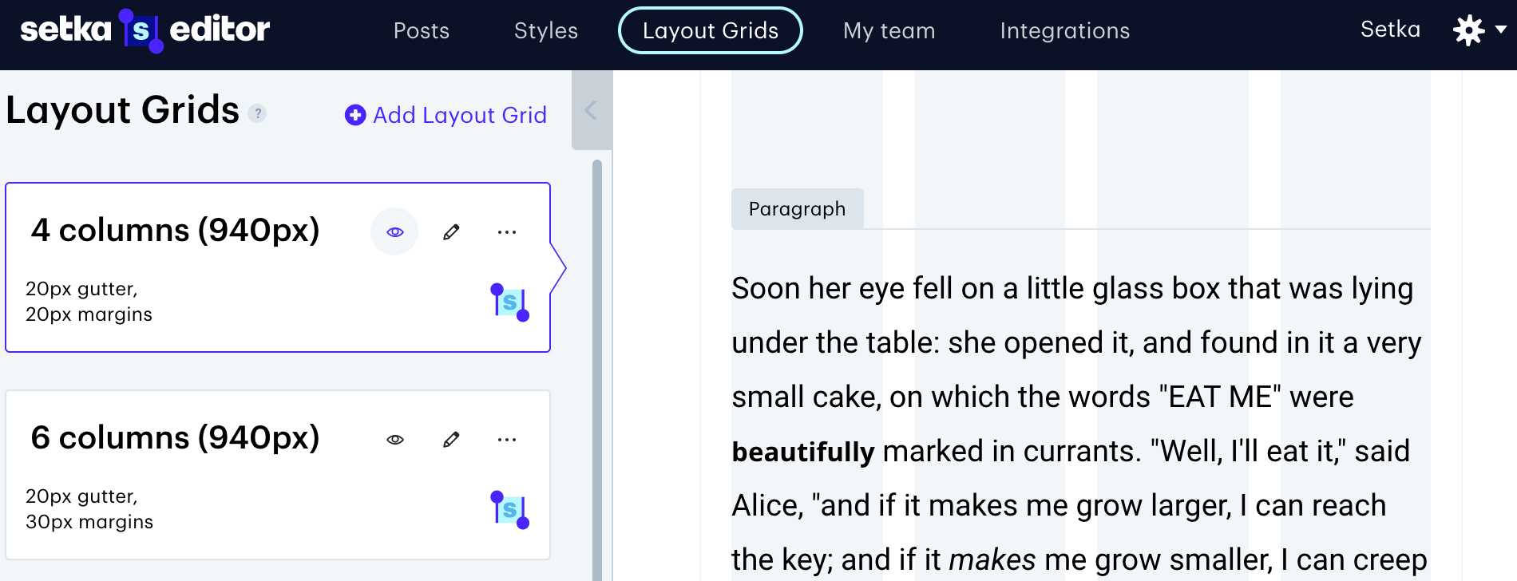This screenshot has height=581, width=1517.
Task: Click Setka badge on 6 columns card
Action: tap(509, 510)
